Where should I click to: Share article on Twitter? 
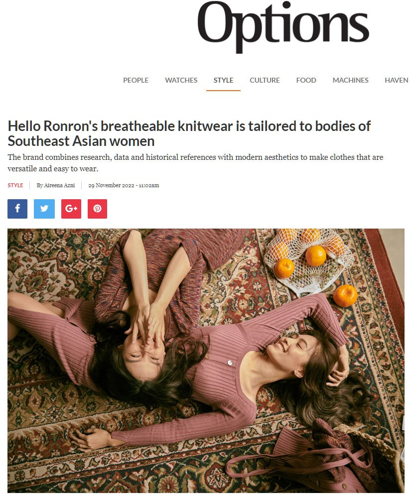(44, 209)
